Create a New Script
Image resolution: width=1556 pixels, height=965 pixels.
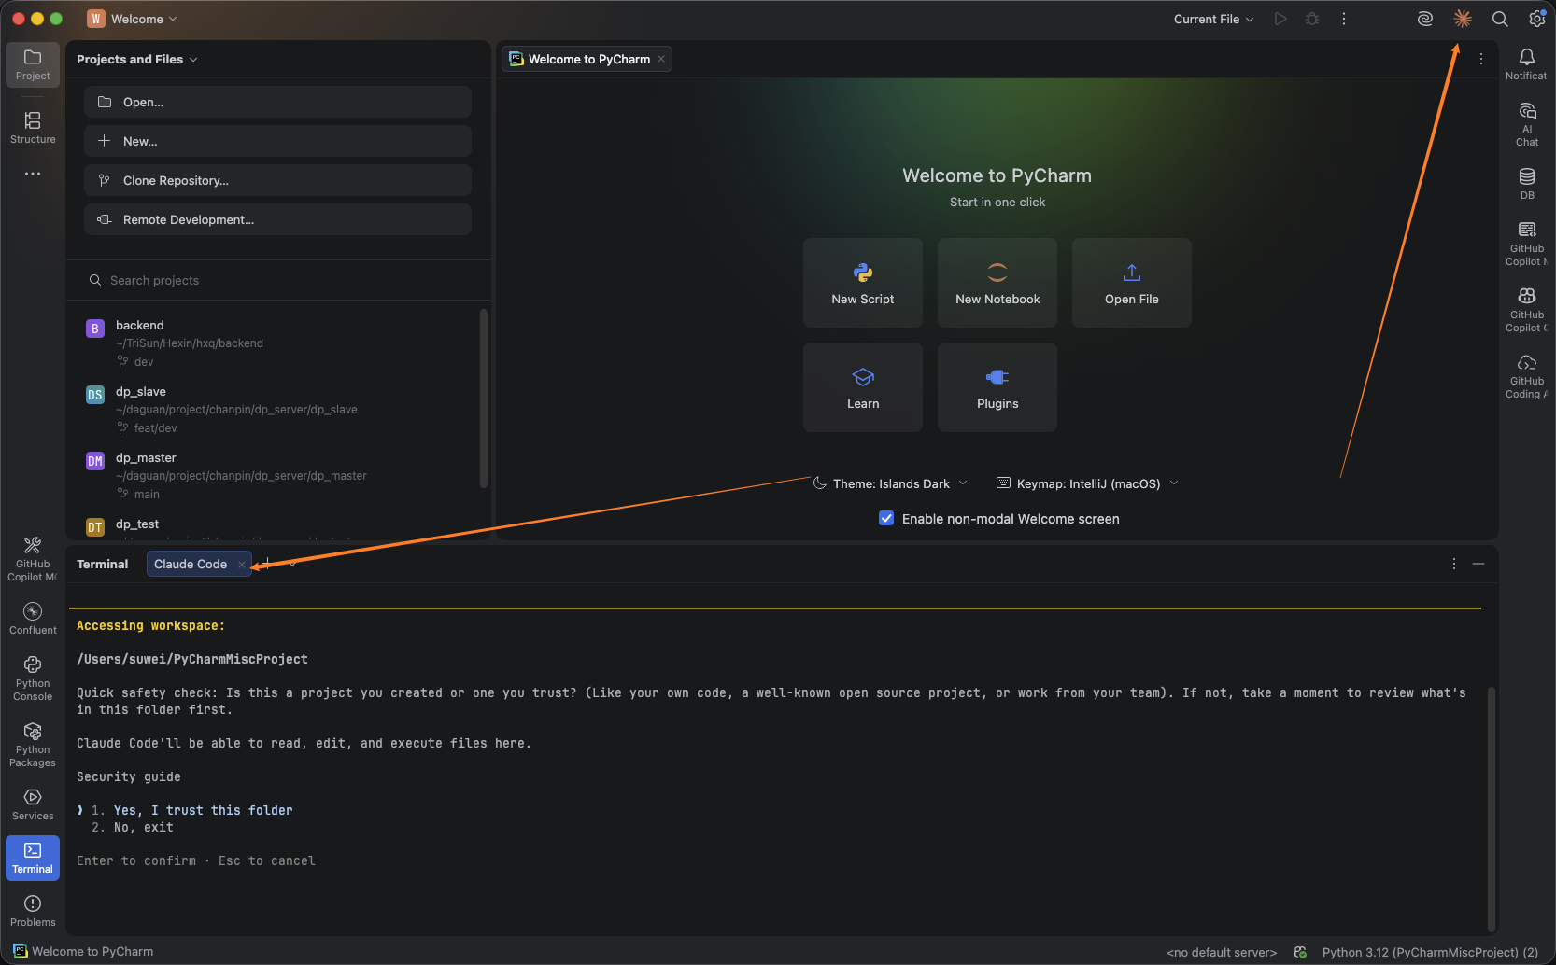point(863,283)
